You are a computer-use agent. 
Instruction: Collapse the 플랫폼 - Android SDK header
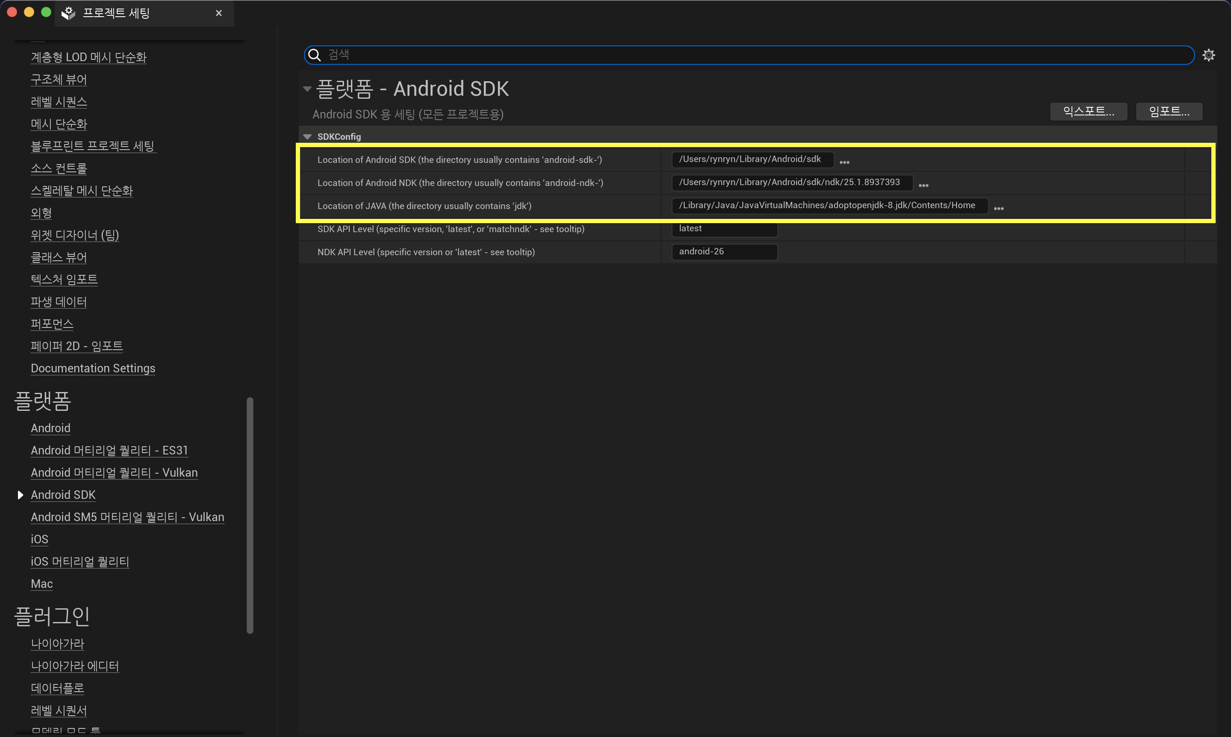pyautogui.click(x=307, y=89)
